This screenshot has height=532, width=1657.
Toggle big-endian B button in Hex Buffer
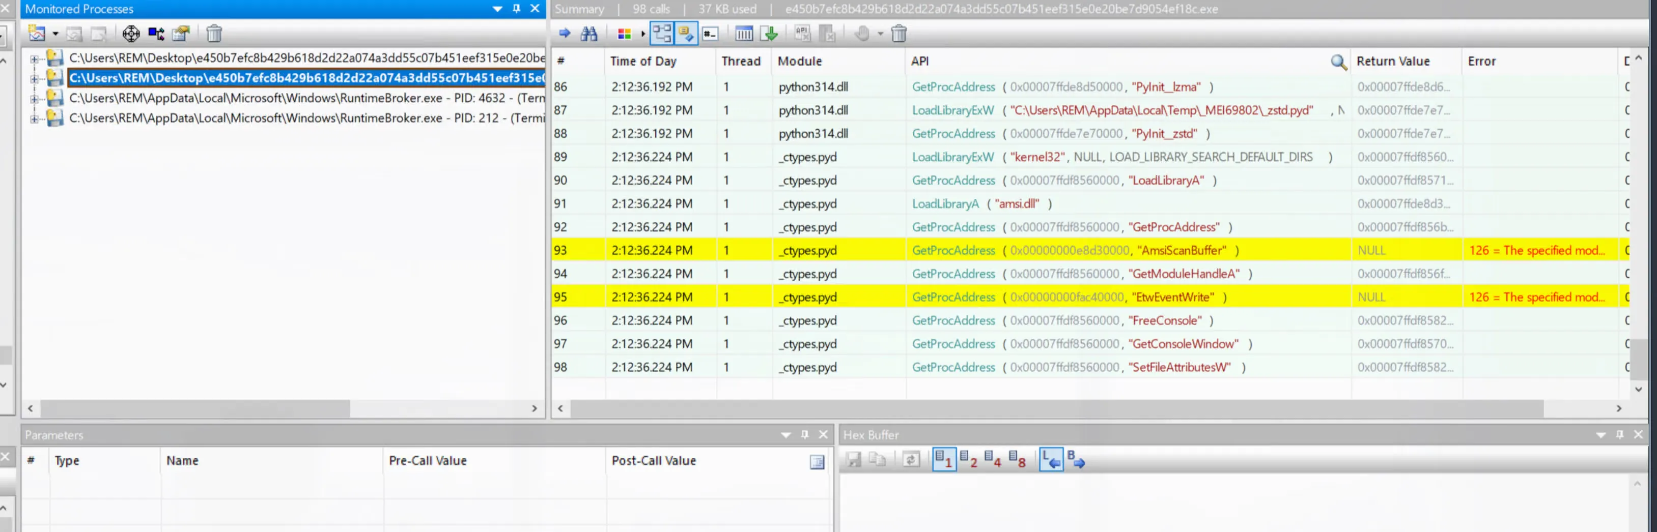1076,460
